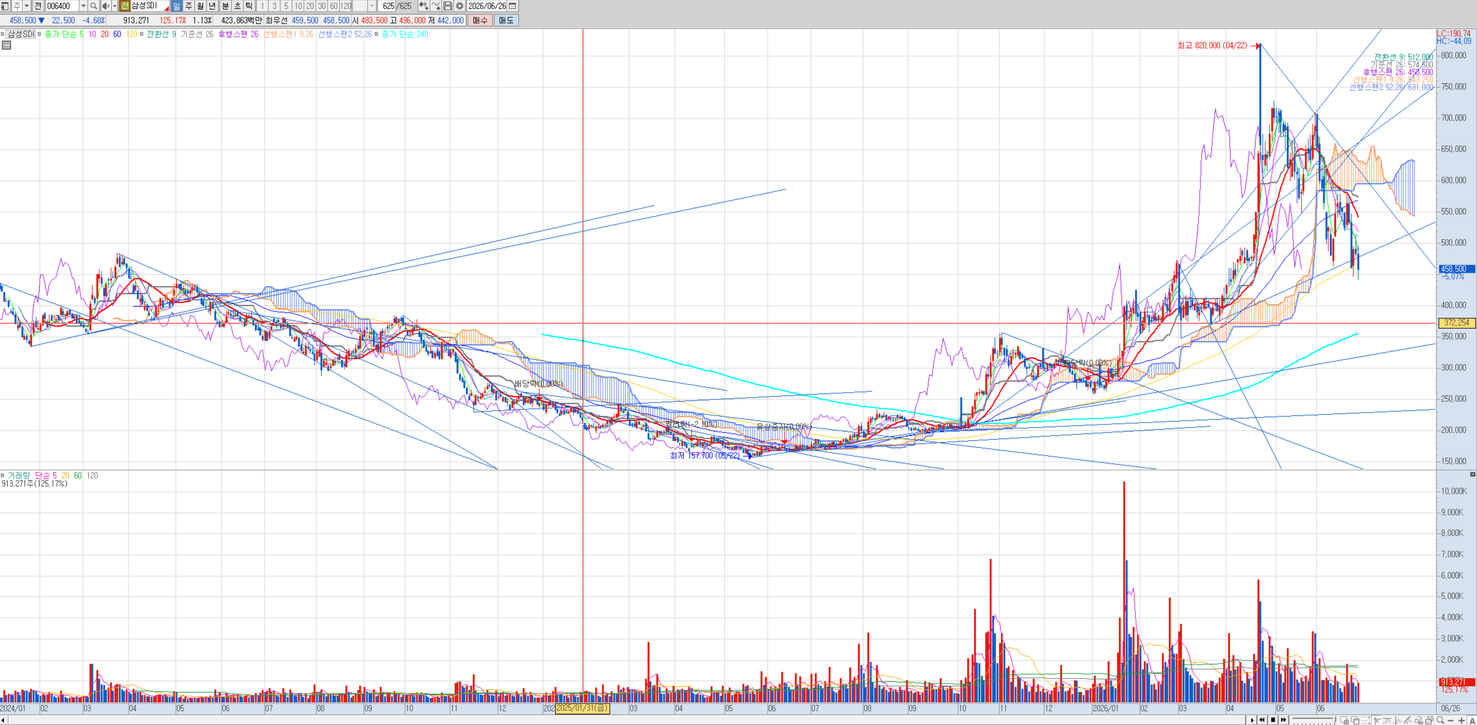Click the add indicator chart icon
This screenshot has width=1477, height=725.
tap(424, 6)
